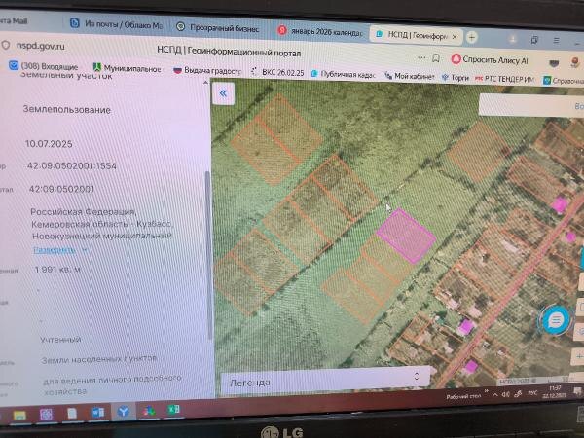The image size is (584, 438).
Task: Click the map search field at top right
Action: (531, 105)
